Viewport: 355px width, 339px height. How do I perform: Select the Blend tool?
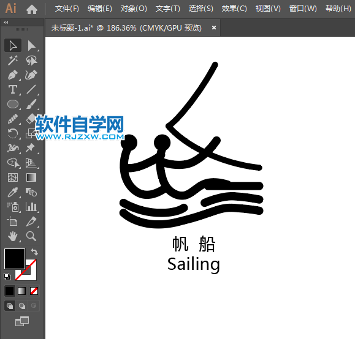coord(31,192)
